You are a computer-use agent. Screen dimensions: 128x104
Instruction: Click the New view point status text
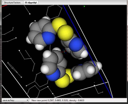(58, 100)
